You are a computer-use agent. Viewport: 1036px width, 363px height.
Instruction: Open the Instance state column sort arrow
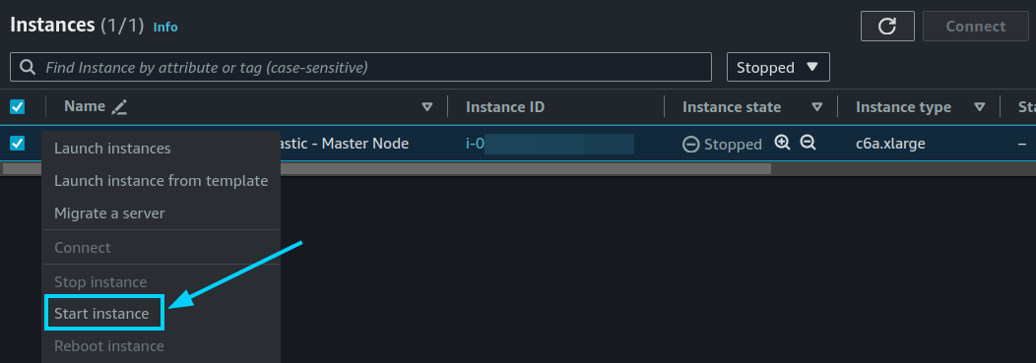[x=817, y=107]
